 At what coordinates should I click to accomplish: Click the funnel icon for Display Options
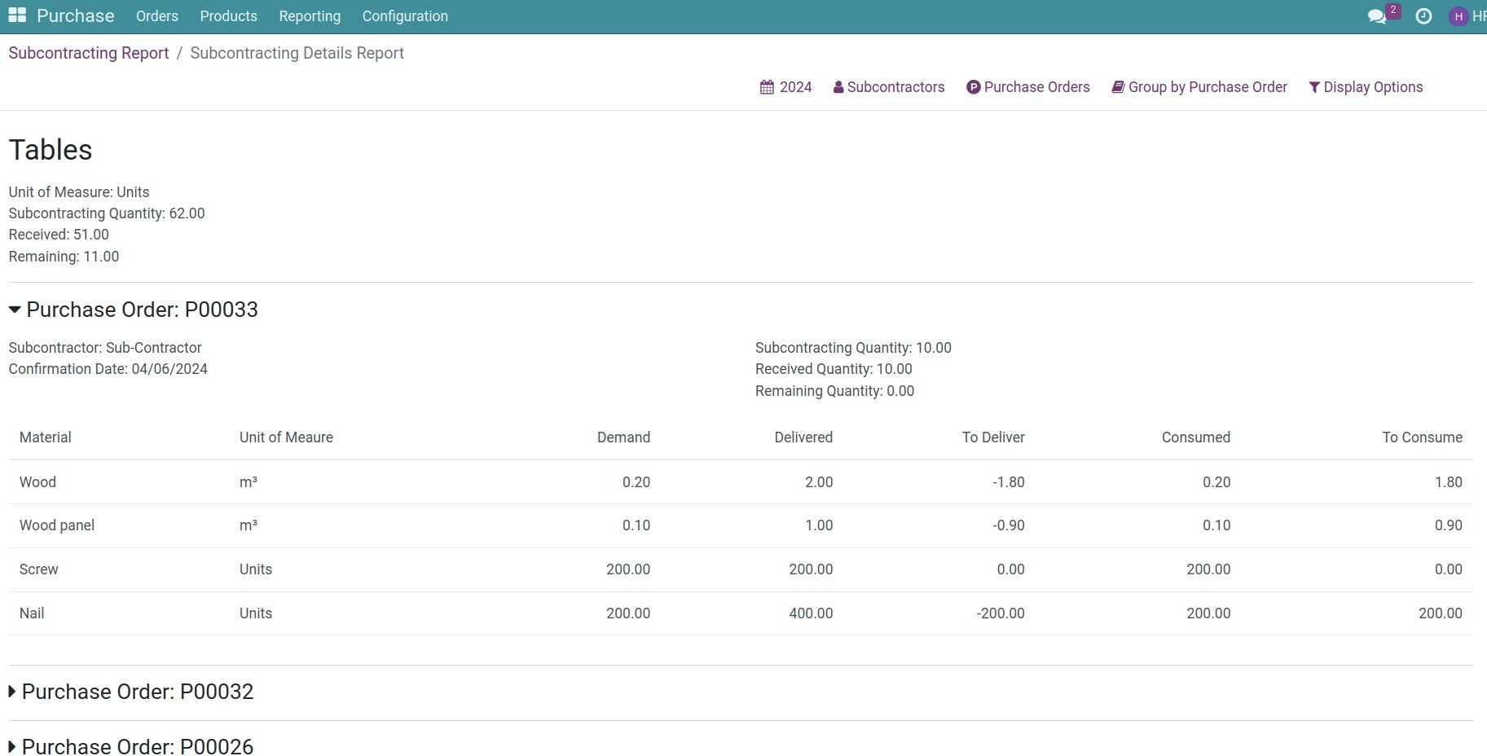tap(1313, 87)
